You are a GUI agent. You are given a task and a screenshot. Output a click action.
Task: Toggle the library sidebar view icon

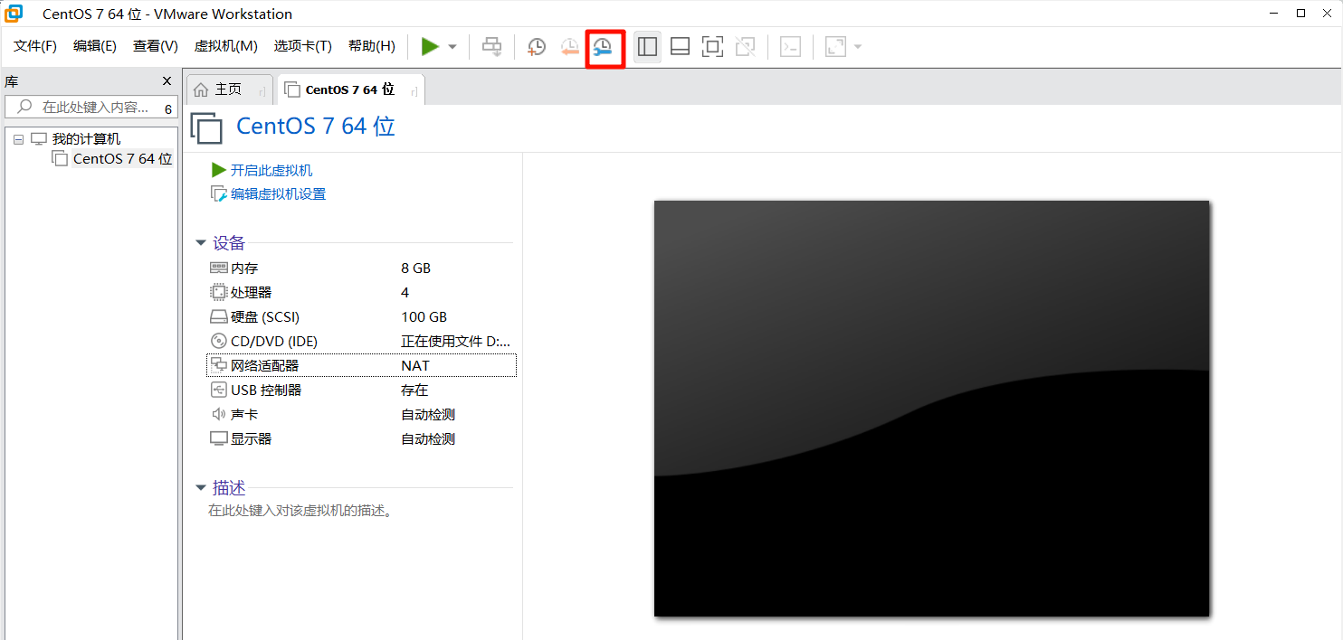(x=647, y=47)
